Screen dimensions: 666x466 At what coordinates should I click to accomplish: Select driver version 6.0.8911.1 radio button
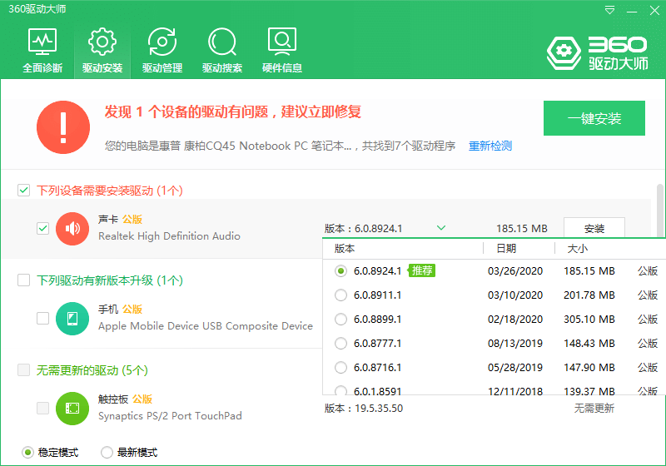click(x=340, y=295)
